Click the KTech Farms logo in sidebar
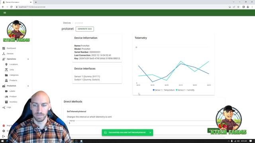 click(16, 31)
